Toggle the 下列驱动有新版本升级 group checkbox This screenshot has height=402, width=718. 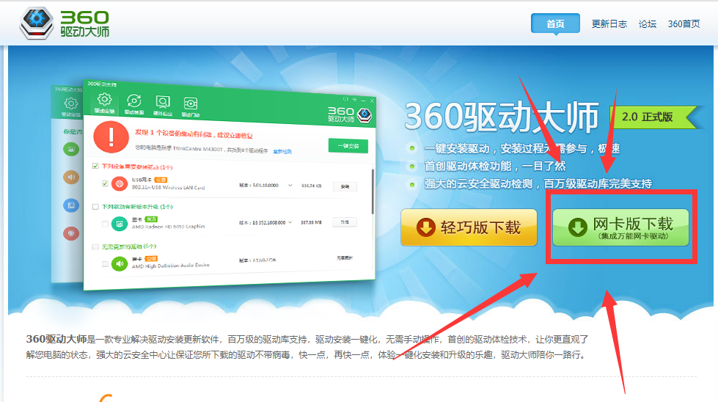click(95, 206)
